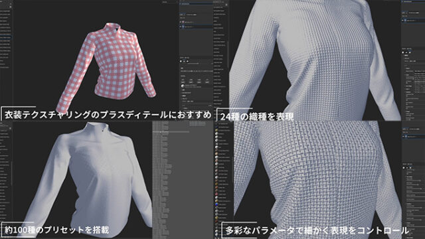Click third properties mode icon under checkered shirt layers

(x=187, y=61)
